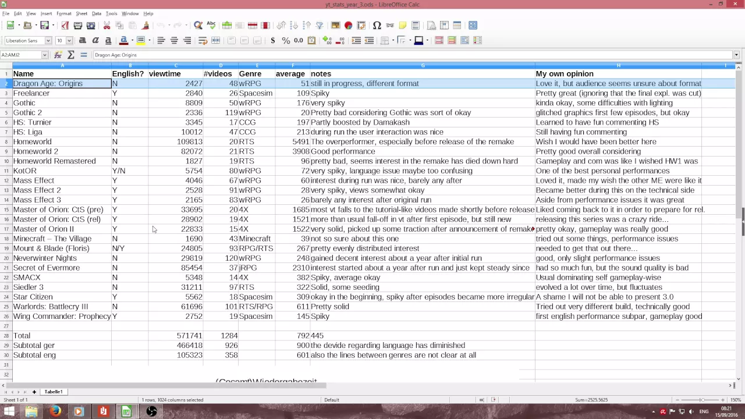Click the Cut scissors icon
The width and height of the screenshot is (745, 419).
pos(107,26)
